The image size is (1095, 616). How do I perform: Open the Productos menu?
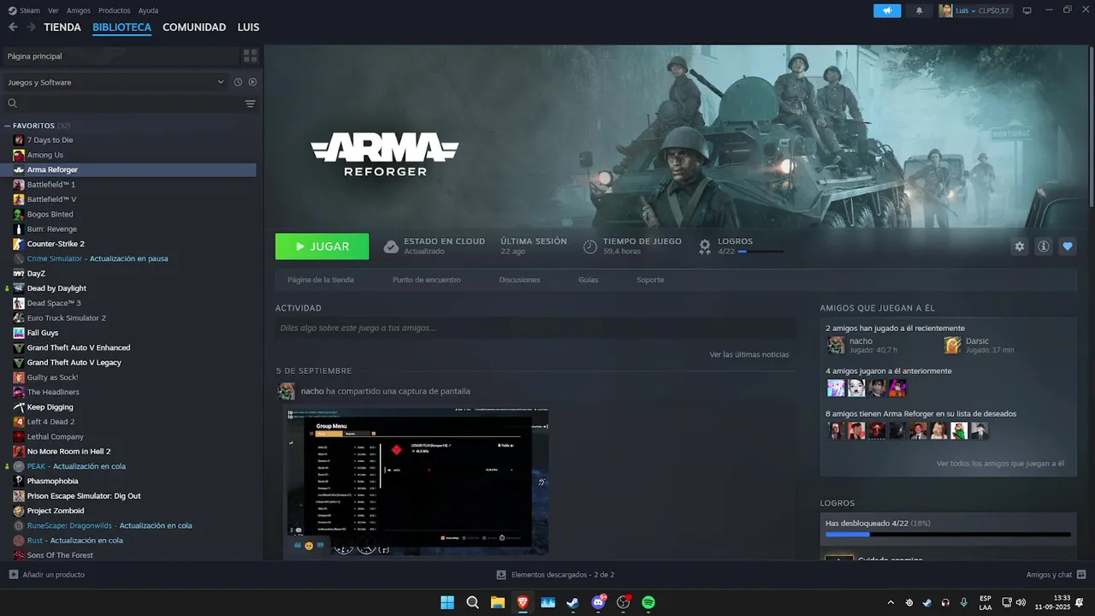click(115, 10)
